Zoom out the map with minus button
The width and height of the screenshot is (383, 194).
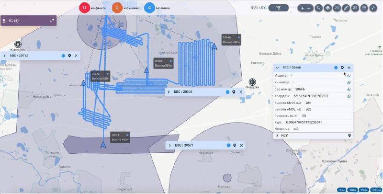[309, 8]
